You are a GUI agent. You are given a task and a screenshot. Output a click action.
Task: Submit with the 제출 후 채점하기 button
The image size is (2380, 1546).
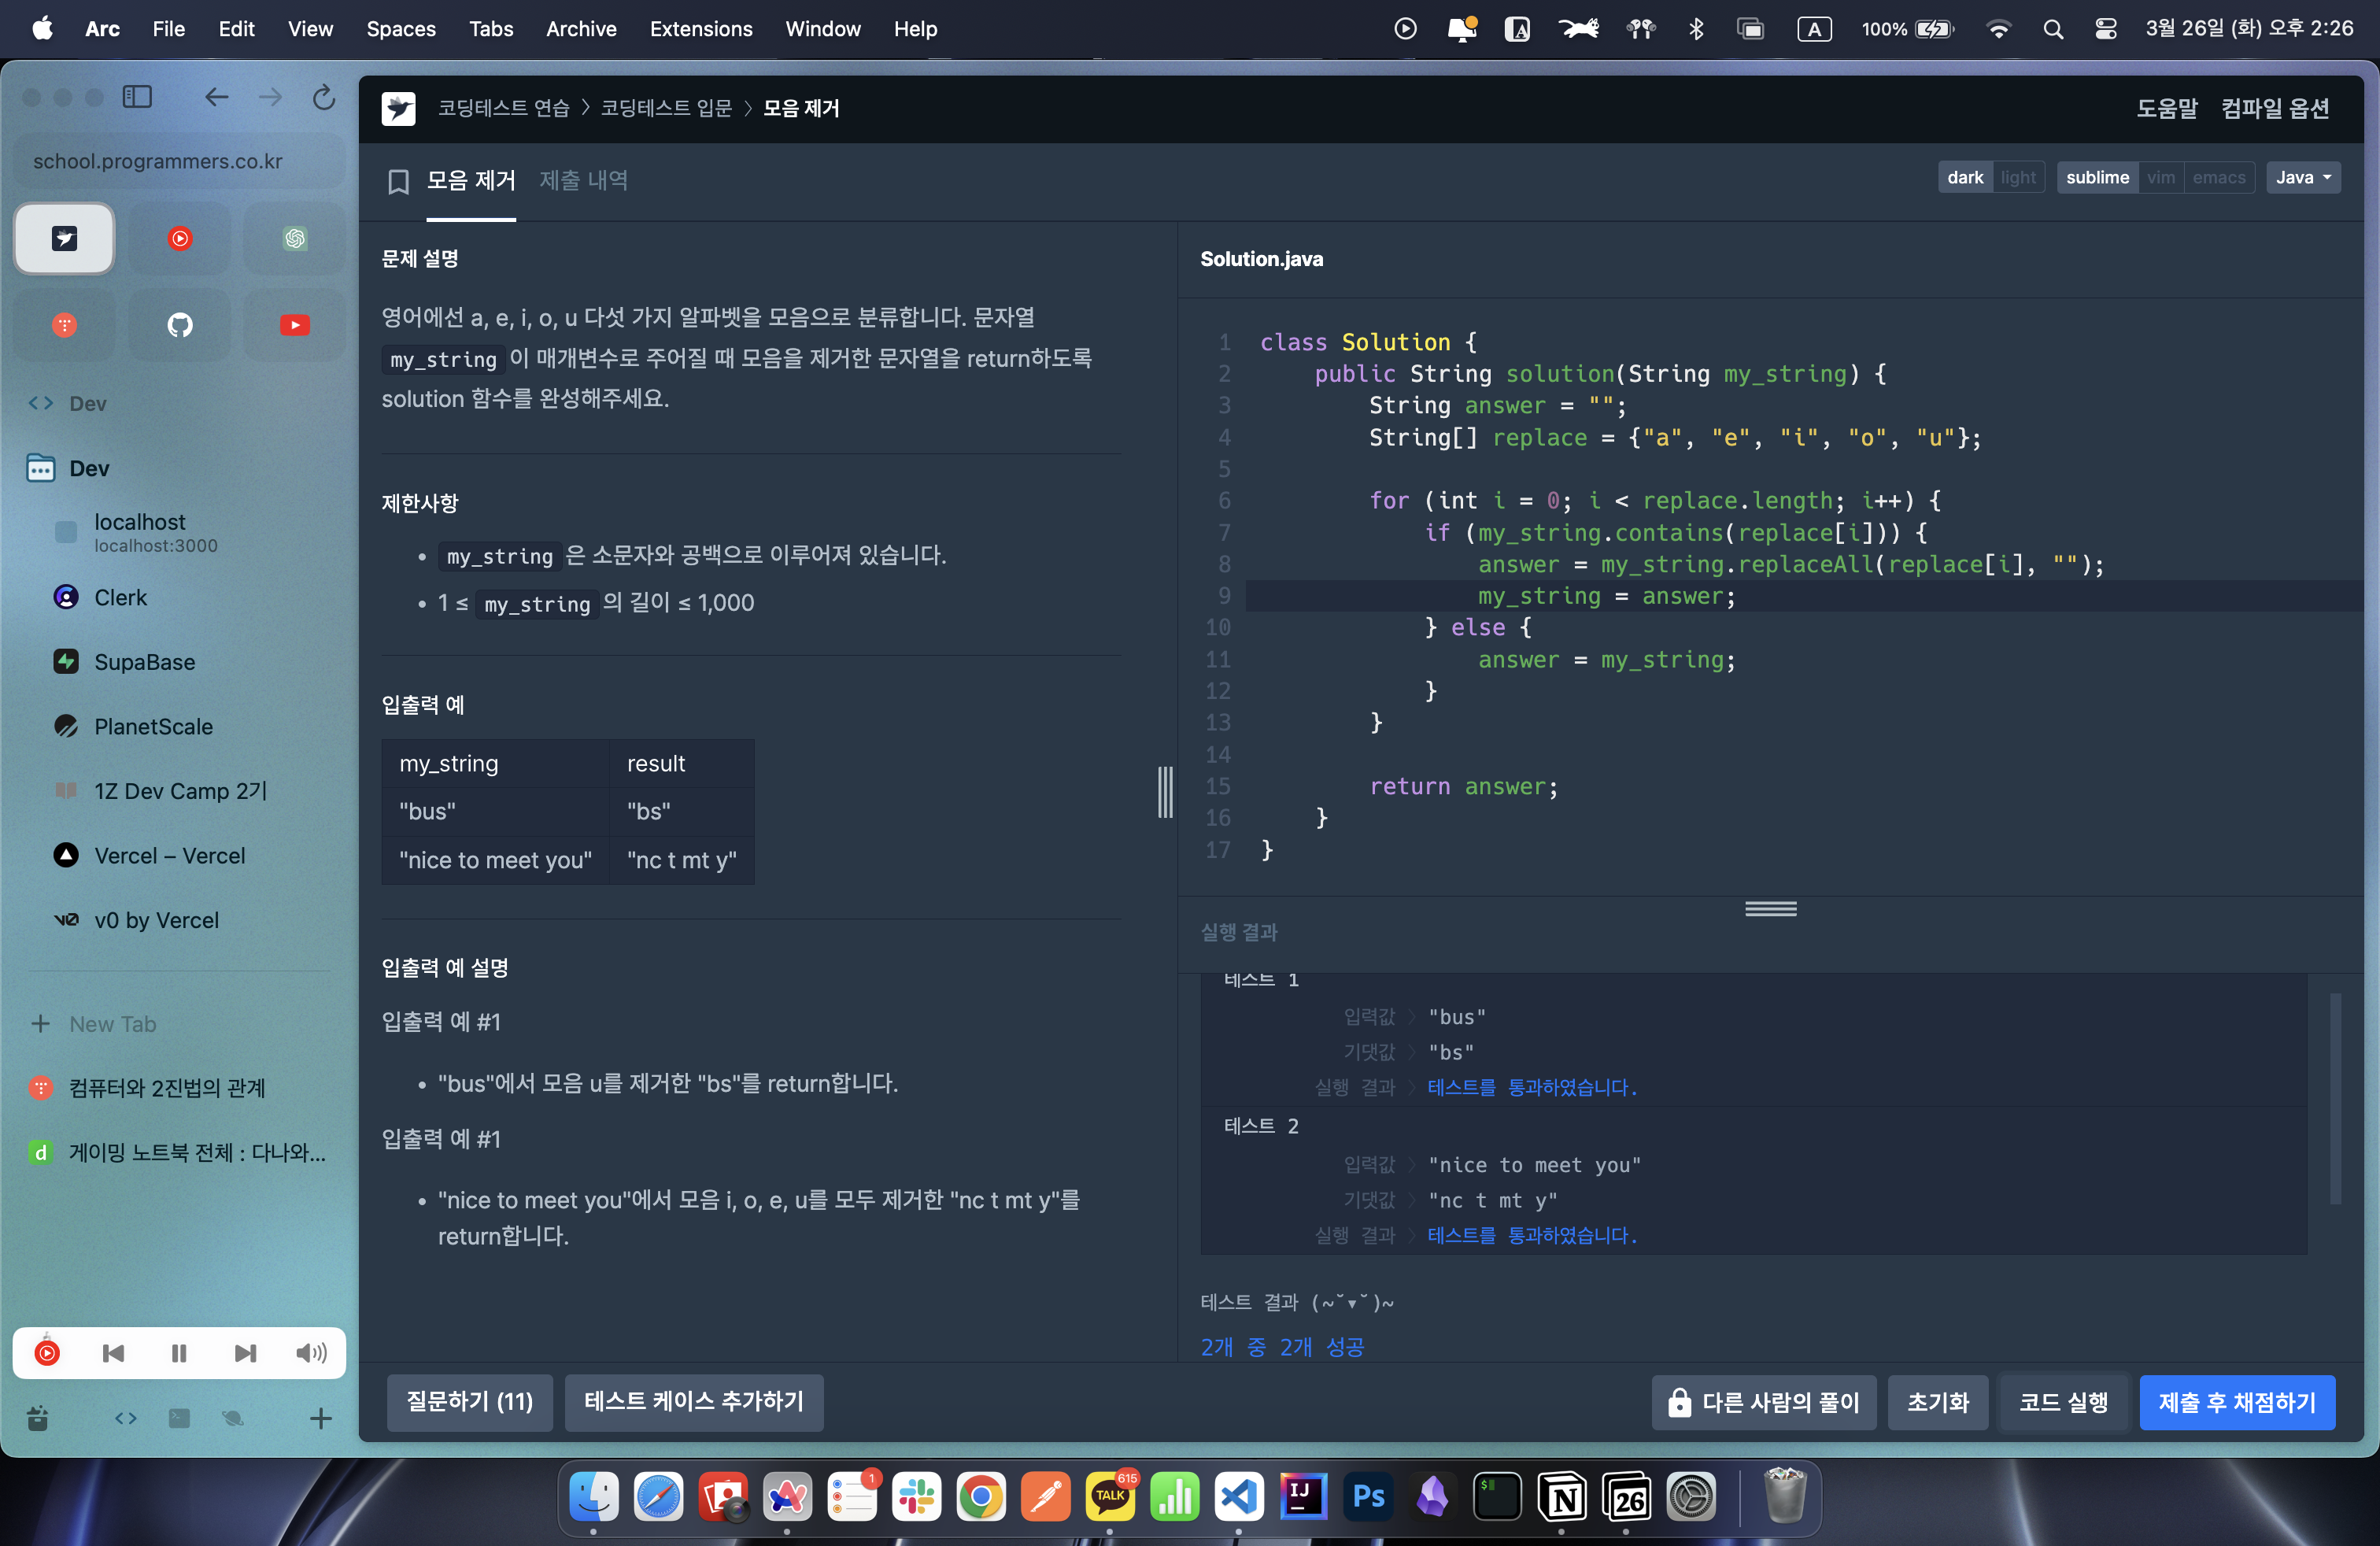[2236, 1402]
